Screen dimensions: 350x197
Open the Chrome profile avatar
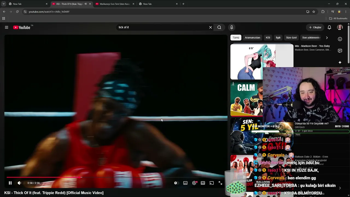click(x=339, y=12)
